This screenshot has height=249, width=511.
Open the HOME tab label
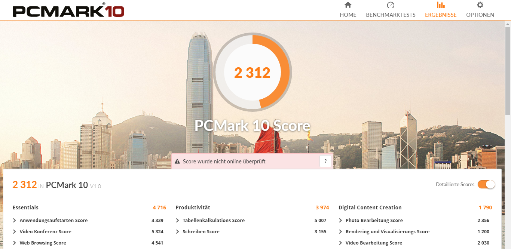pos(348,15)
